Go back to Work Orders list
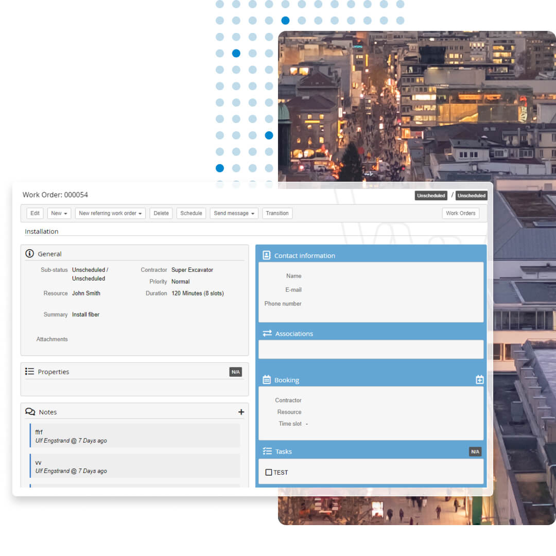 (x=460, y=213)
